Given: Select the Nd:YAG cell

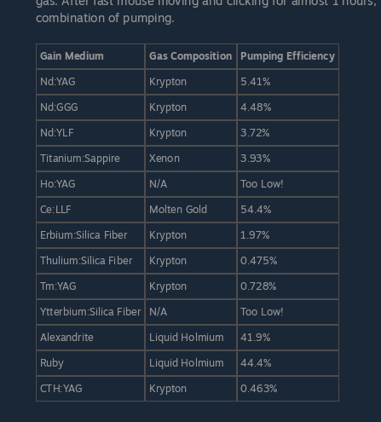Looking at the screenshot, I should click(x=90, y=82).
